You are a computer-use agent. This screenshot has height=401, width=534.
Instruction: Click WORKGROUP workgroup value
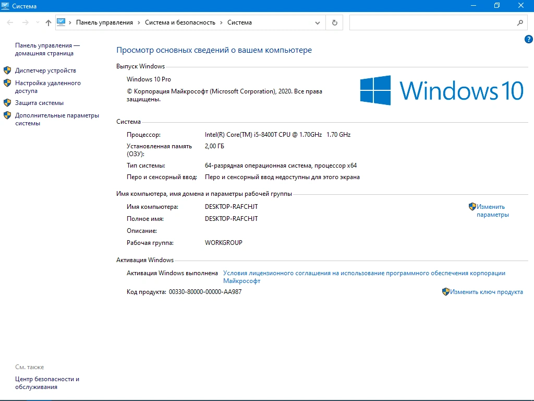(x=223, y=243)
